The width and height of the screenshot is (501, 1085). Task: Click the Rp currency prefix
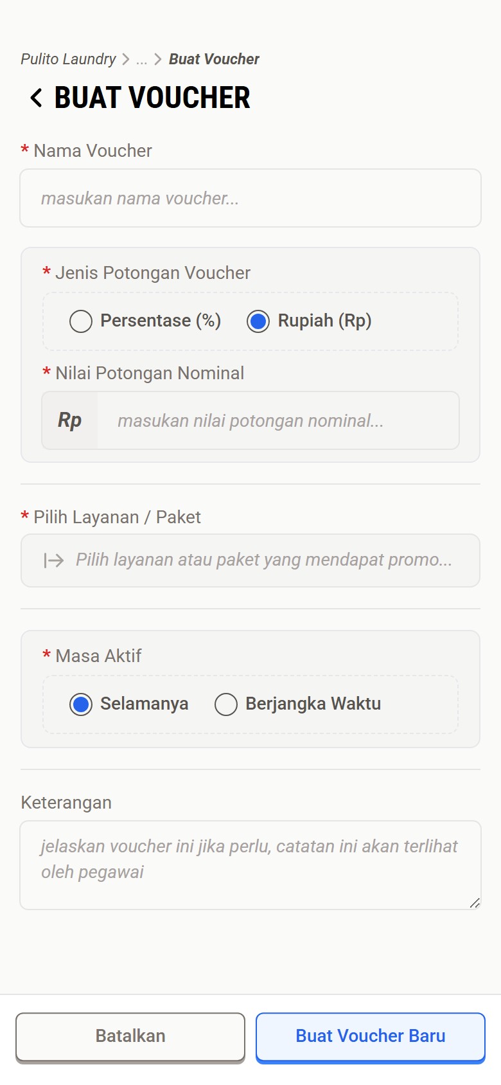pos(70,420)
